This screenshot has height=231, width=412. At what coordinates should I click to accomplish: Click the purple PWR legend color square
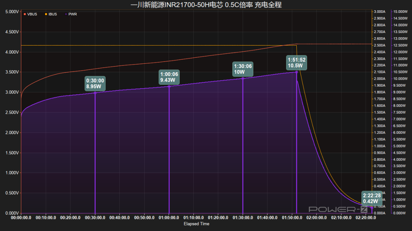click(x=66, y=14)
